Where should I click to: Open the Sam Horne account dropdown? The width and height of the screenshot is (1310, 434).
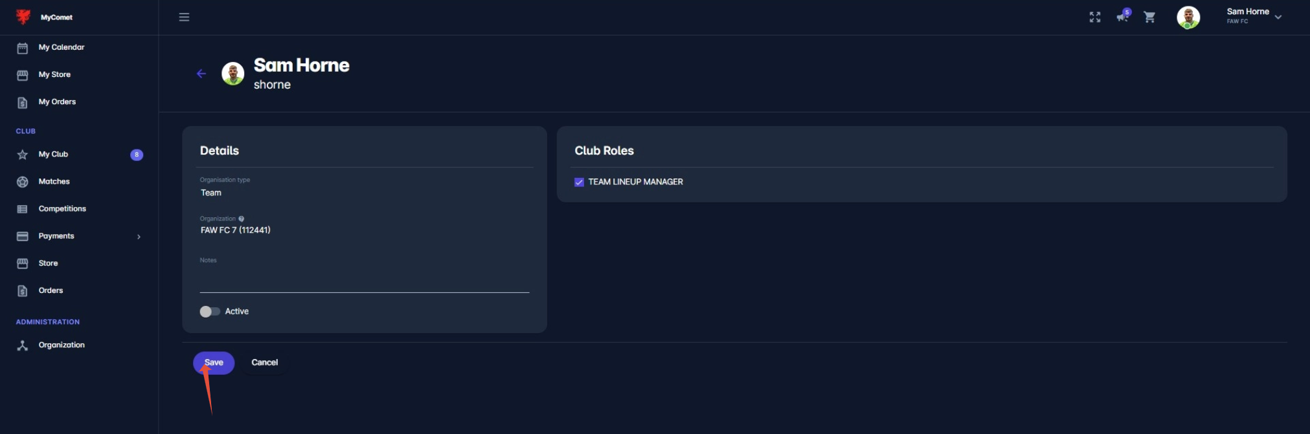point(1278,17)
